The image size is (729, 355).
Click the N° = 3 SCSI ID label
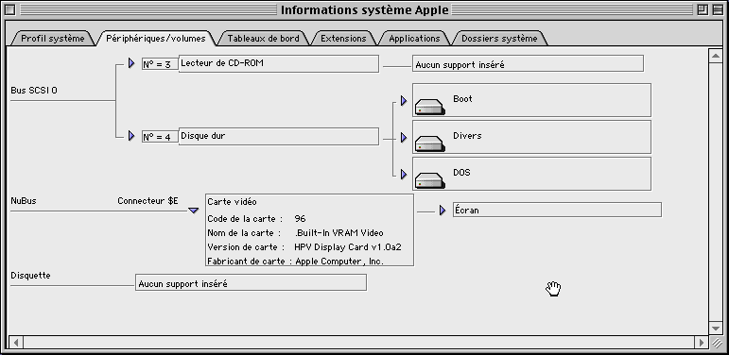[160, 64]
